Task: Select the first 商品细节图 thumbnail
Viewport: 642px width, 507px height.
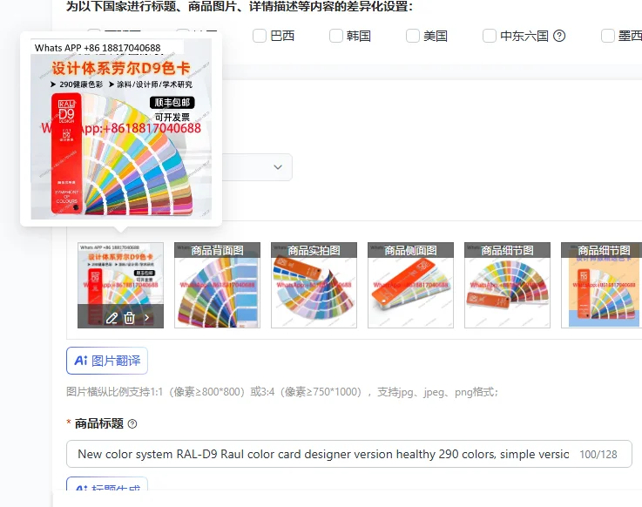Action: (x=507, y=285)
